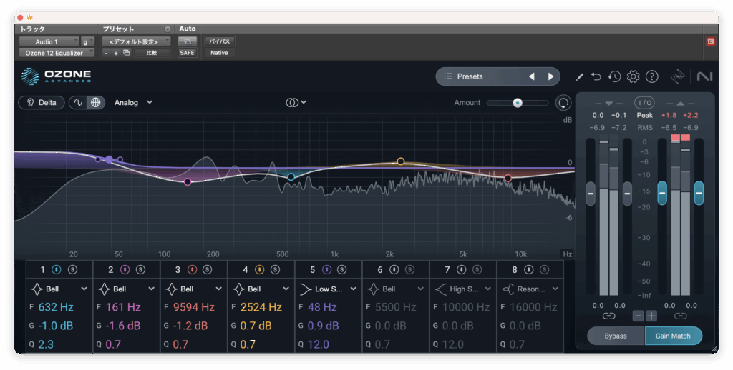Open the Analog mode dropdown
The width and height of the screenshot is (733, 370).
[133, 102]
